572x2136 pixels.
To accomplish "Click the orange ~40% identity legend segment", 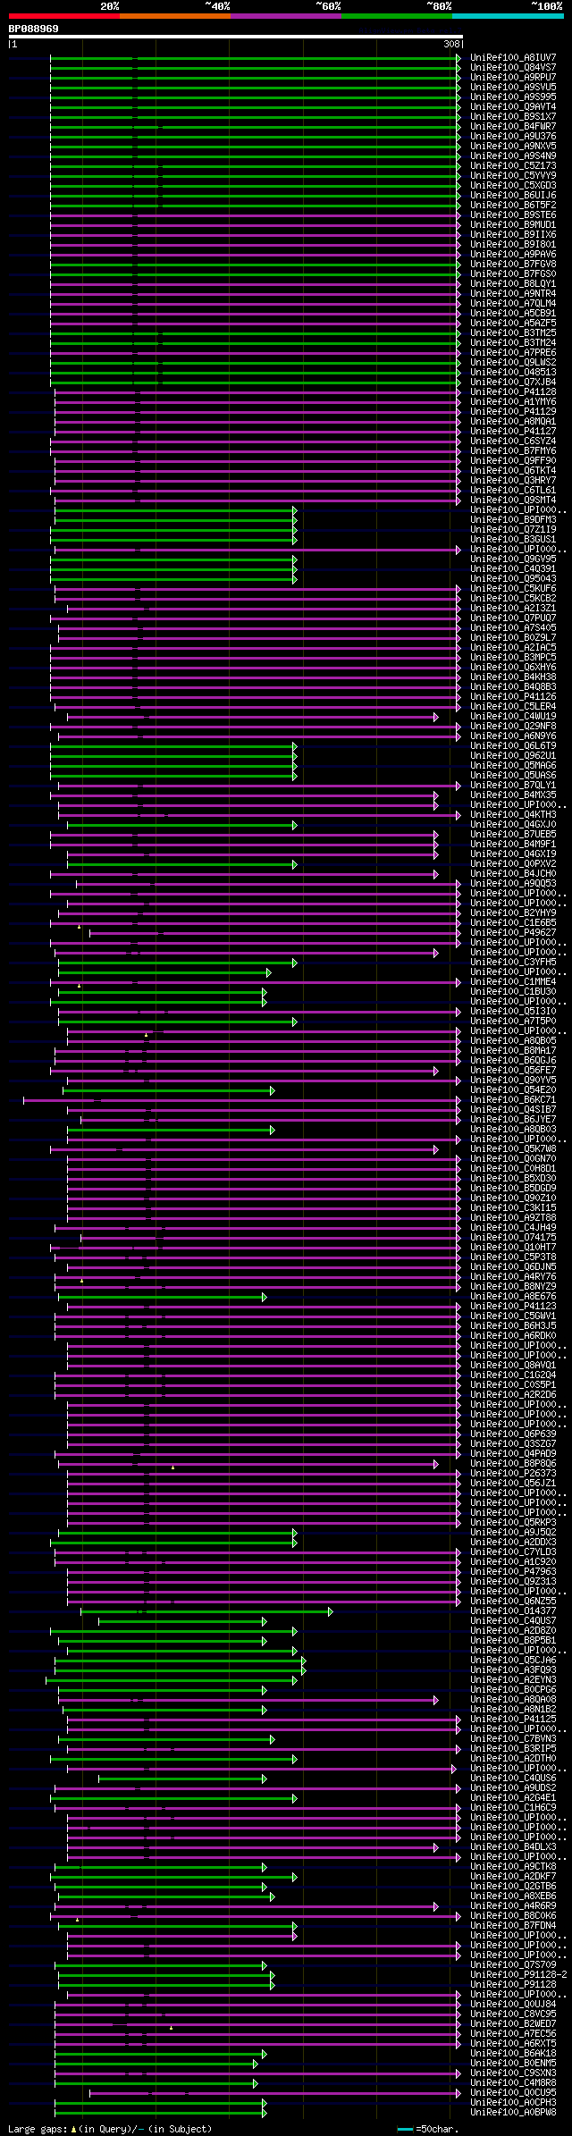I will pyautogui.click(x=175, y=15).
